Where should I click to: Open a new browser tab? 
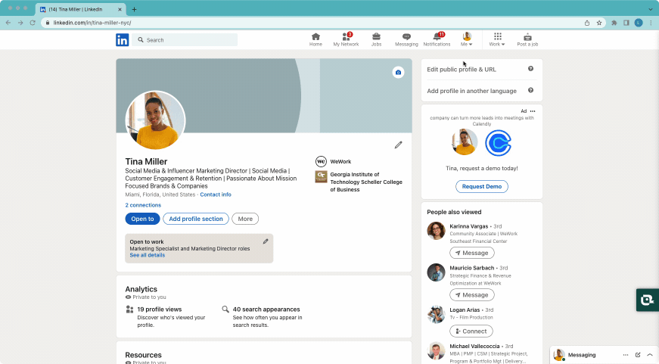(134, 9)
